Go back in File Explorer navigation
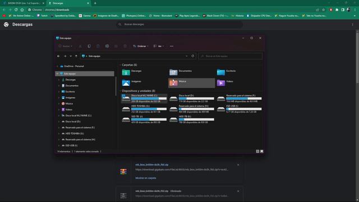The width and height of the screenshot is (359, 202). tap(58, 56)
